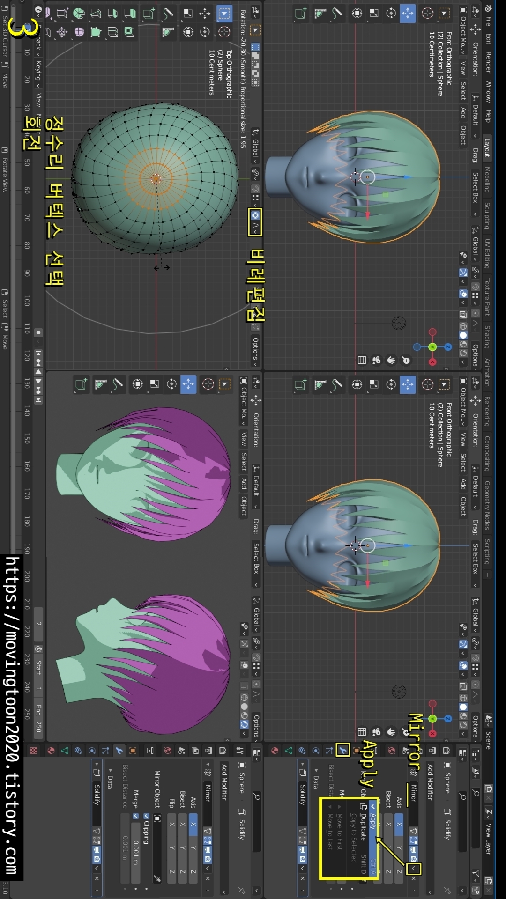
Task: Select the Loop Cut tool
Action: tap(113, 31)
